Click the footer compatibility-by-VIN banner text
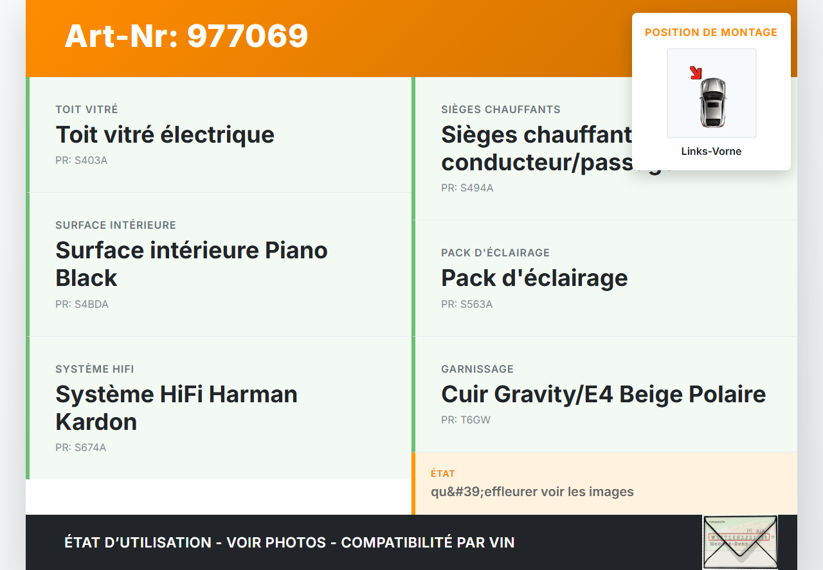Screen dimensions: 823x570 click(x=289, y=542)
